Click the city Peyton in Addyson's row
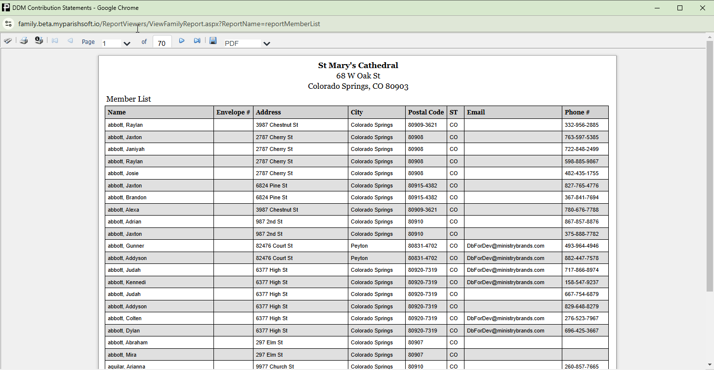The height and width of the screenshot is (370, 714). point(359,258)
